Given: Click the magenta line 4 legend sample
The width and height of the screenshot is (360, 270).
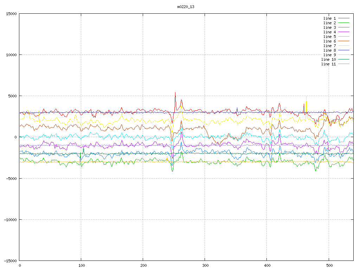Looking at the screenshot, I should 344,32.
